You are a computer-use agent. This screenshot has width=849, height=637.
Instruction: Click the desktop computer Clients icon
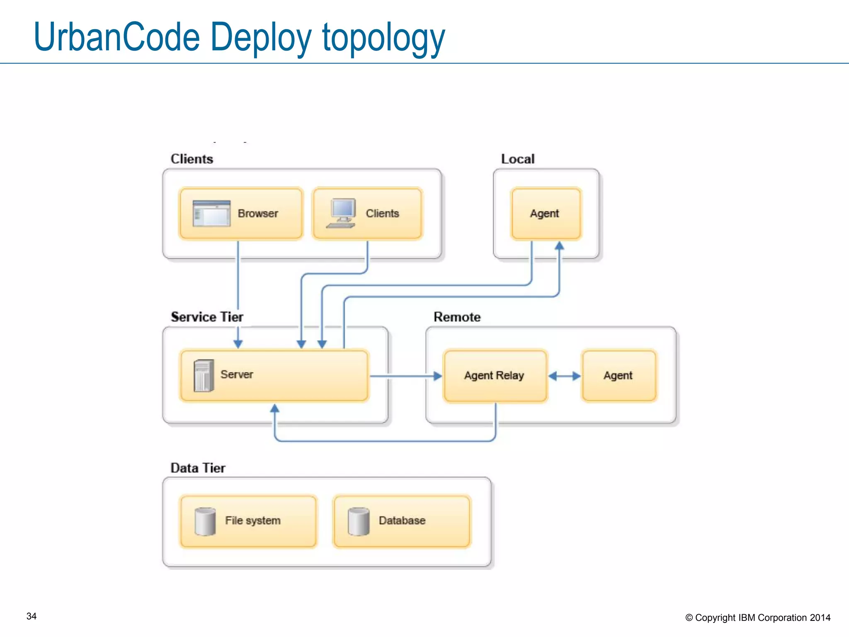click(342, 213)
